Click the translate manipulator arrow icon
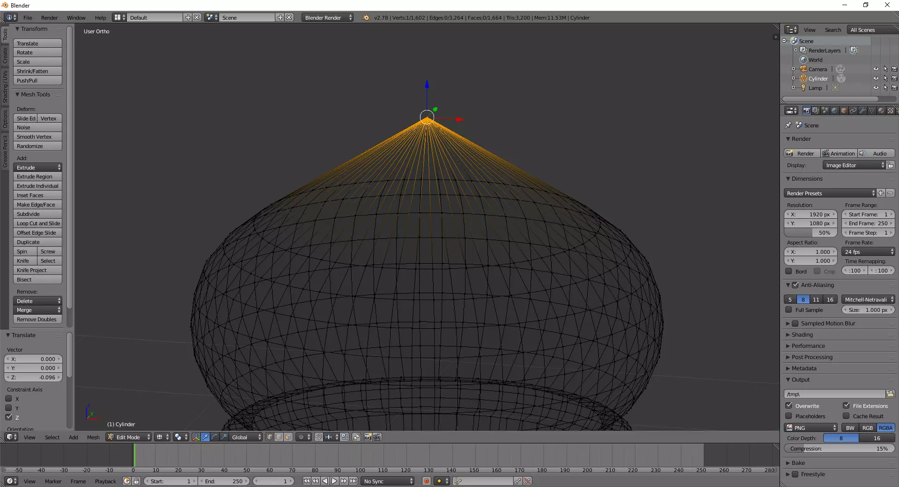The image size is (899, 487). coord(206,437)
